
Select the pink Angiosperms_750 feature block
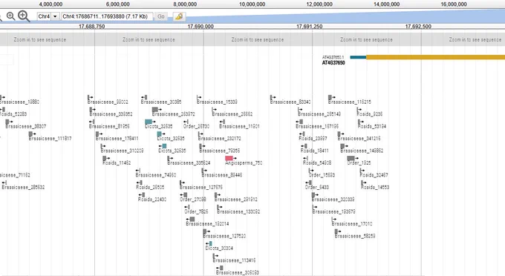tap(229, 158)
